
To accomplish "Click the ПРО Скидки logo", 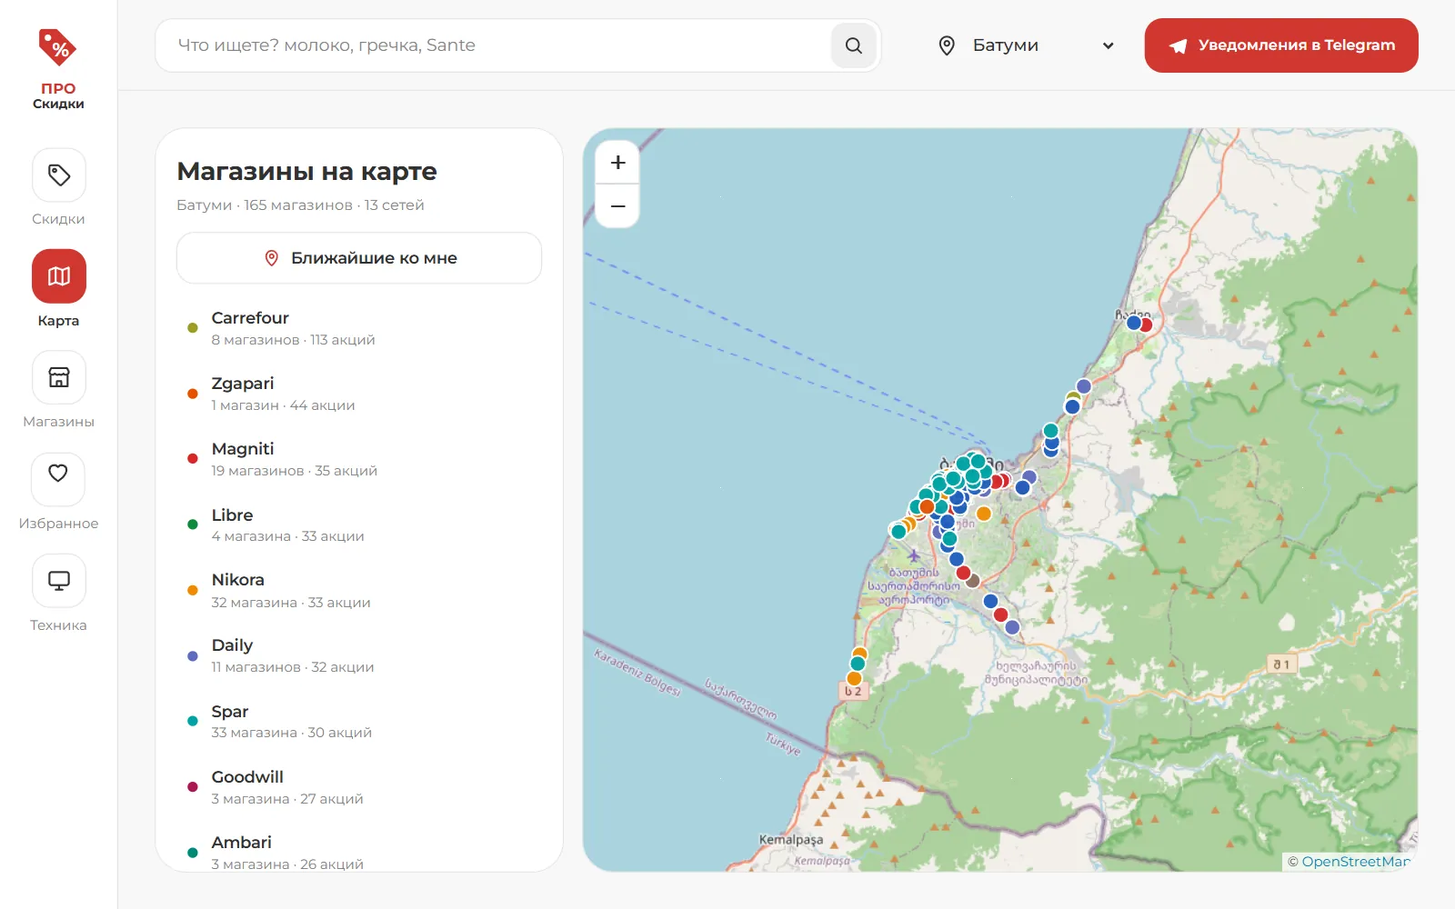I will coord(58,68).
